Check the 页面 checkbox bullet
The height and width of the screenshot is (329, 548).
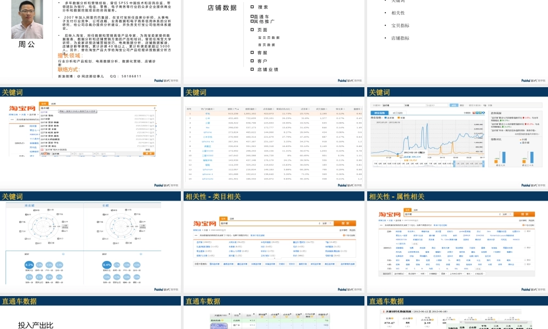252,30
